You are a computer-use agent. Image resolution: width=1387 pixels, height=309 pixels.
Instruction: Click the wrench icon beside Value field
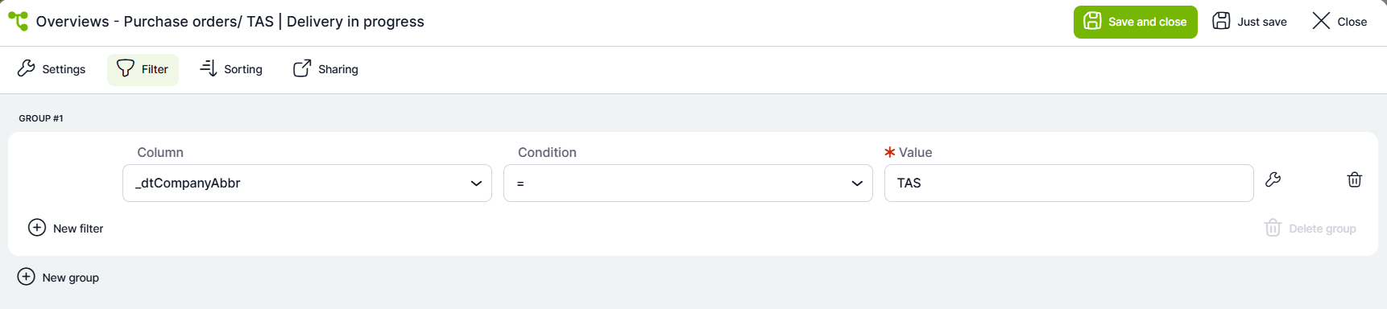click(x=1273, y=179)
